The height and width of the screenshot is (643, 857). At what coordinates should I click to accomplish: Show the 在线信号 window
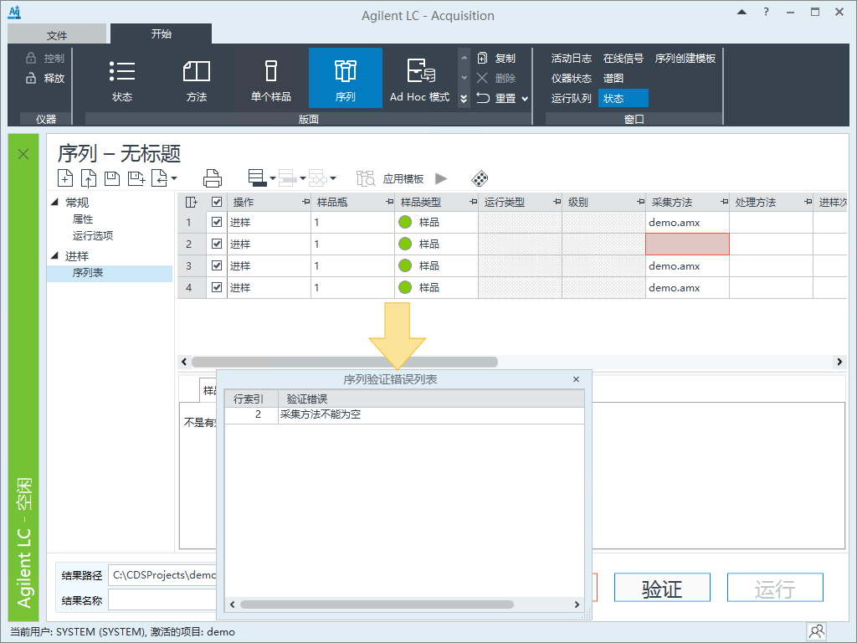[624, 58]
